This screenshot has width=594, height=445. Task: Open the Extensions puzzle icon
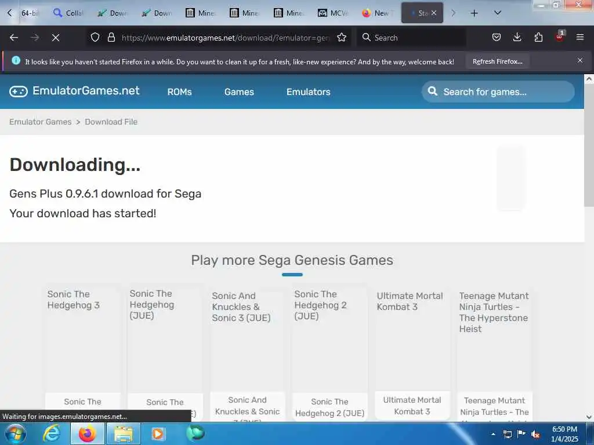[x=538, y=37]
